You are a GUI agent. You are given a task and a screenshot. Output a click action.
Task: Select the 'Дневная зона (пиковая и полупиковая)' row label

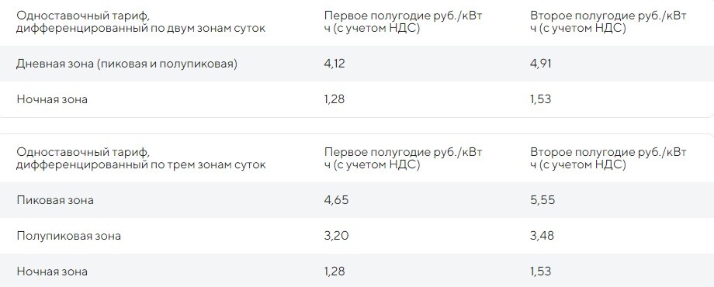tap(127, 64)
